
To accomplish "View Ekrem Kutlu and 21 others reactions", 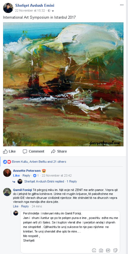I will tap(39, 162).
